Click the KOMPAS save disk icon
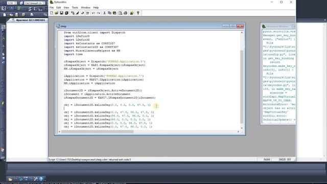The image size is (327, 184). [16, 15]
